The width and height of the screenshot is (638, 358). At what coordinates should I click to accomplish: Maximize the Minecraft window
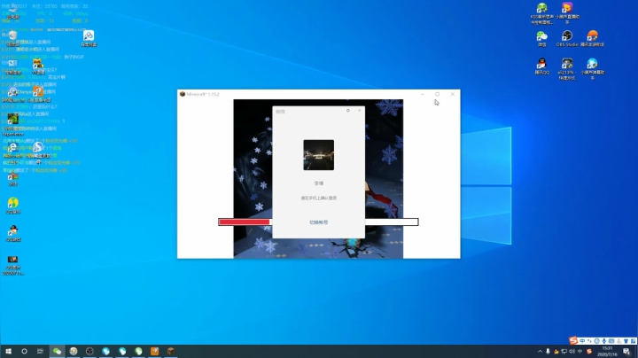tap(438, 94)
